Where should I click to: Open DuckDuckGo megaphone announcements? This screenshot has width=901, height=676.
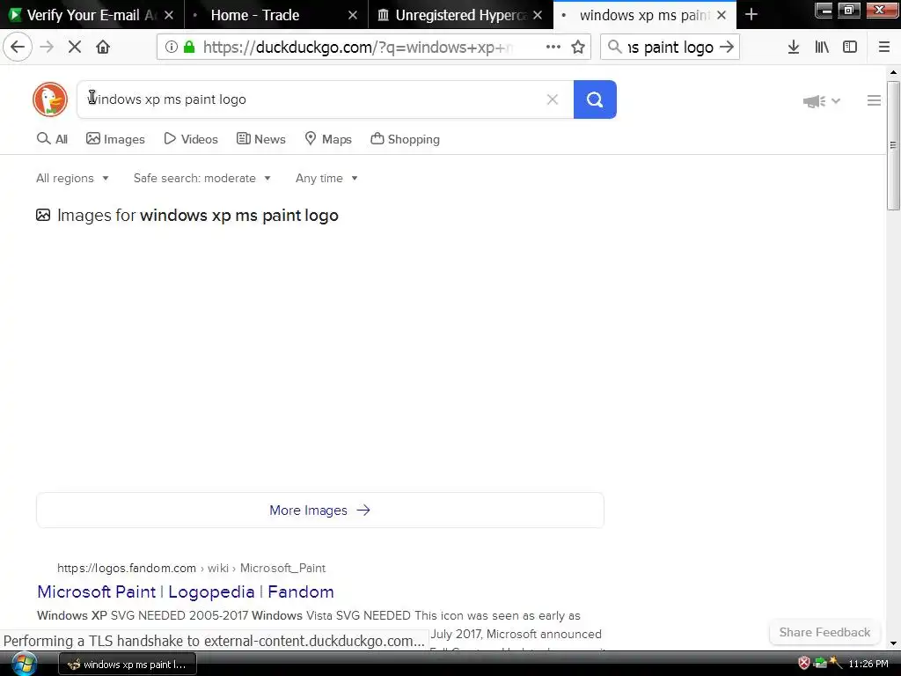(x=821, y=101)
